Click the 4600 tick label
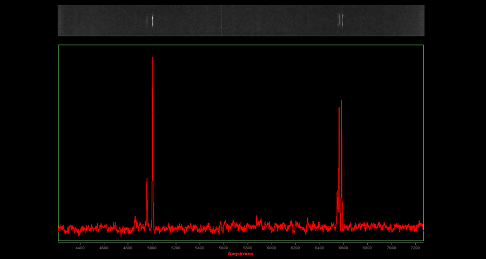The image size is (486, 259). pos(104,248)
